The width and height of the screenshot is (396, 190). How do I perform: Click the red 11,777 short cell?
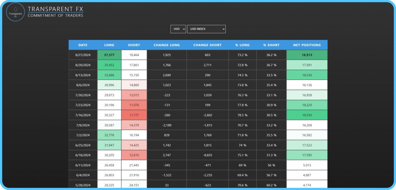click(134, 115)
